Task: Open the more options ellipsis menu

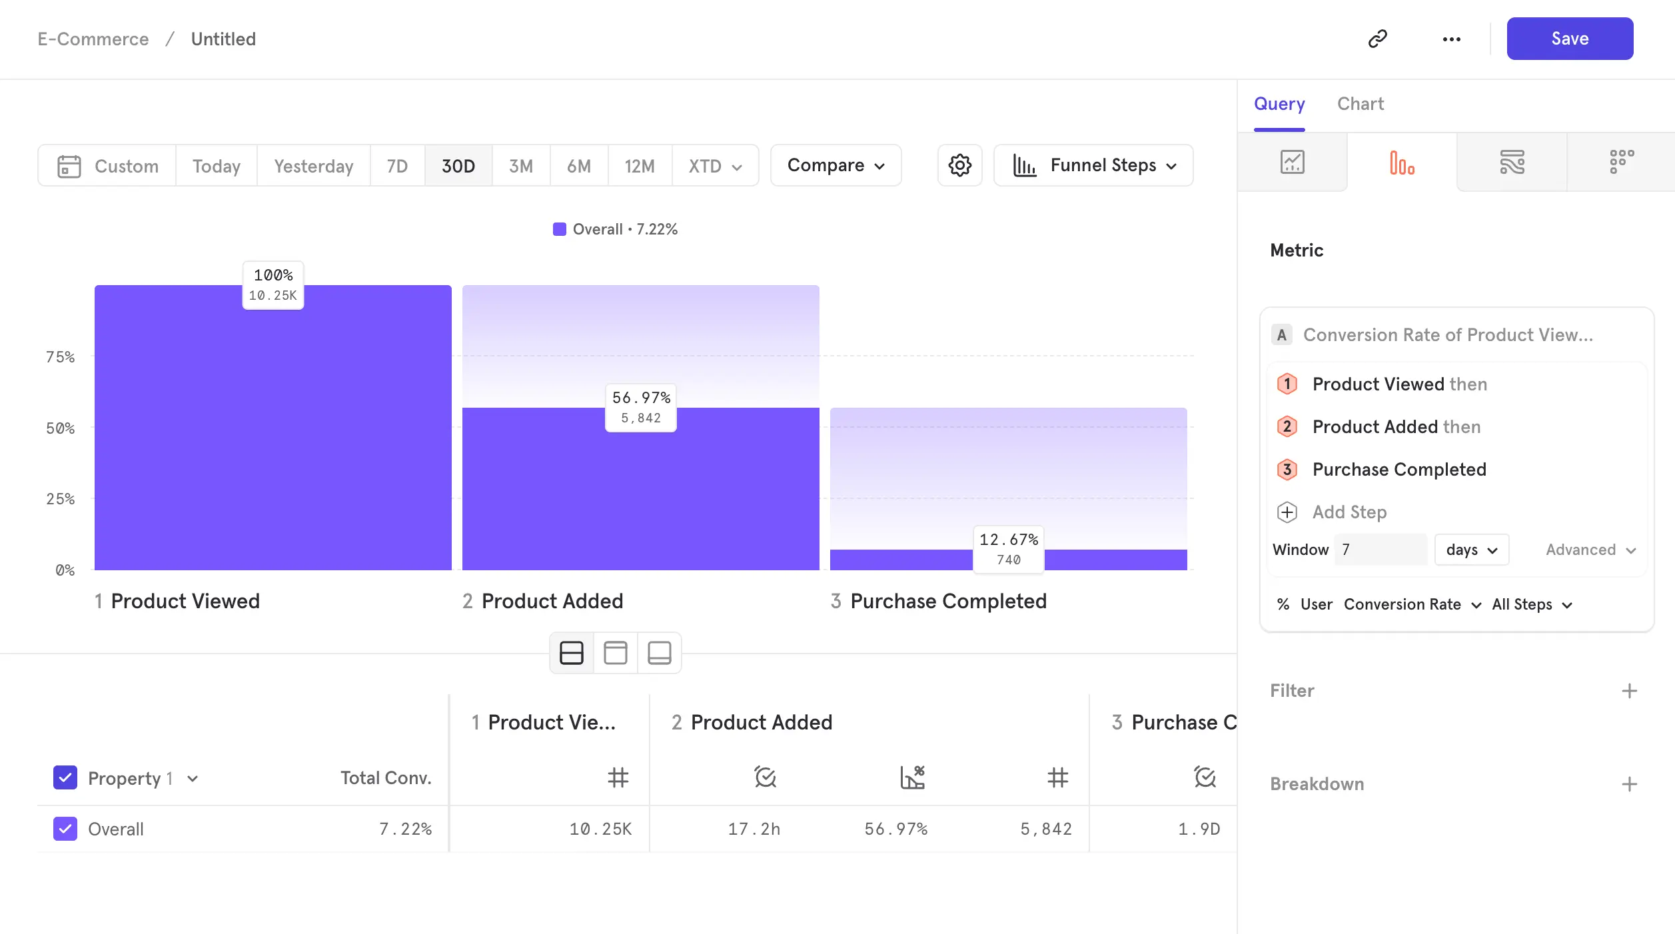Action: [x=1451, y=39]
